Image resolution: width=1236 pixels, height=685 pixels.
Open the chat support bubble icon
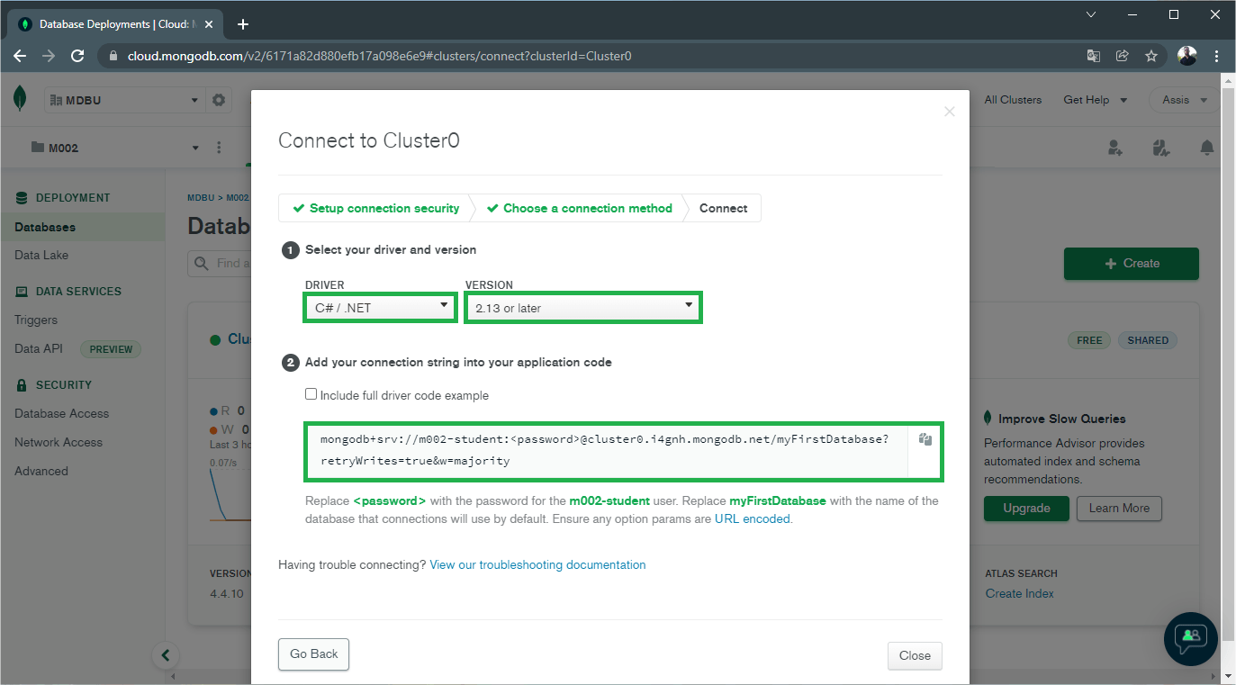(x=1191, y=638)
